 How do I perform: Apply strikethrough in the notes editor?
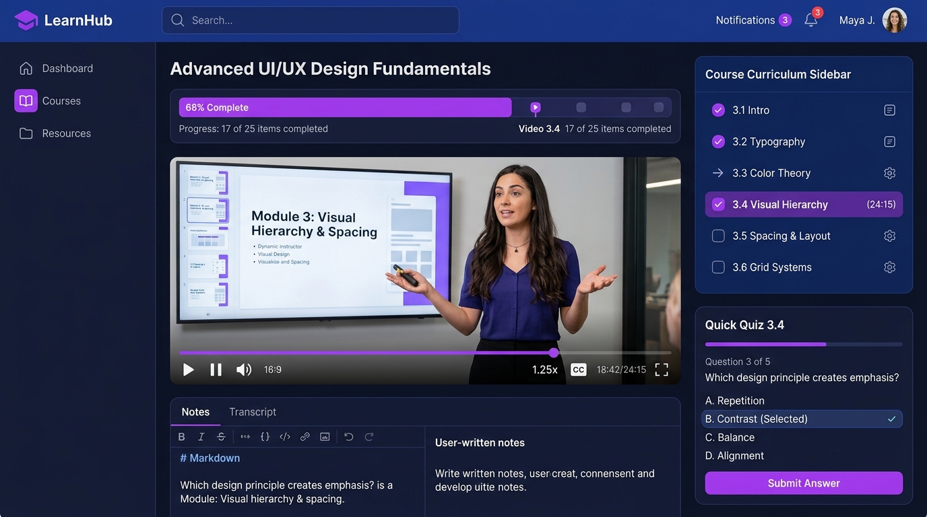221,437
